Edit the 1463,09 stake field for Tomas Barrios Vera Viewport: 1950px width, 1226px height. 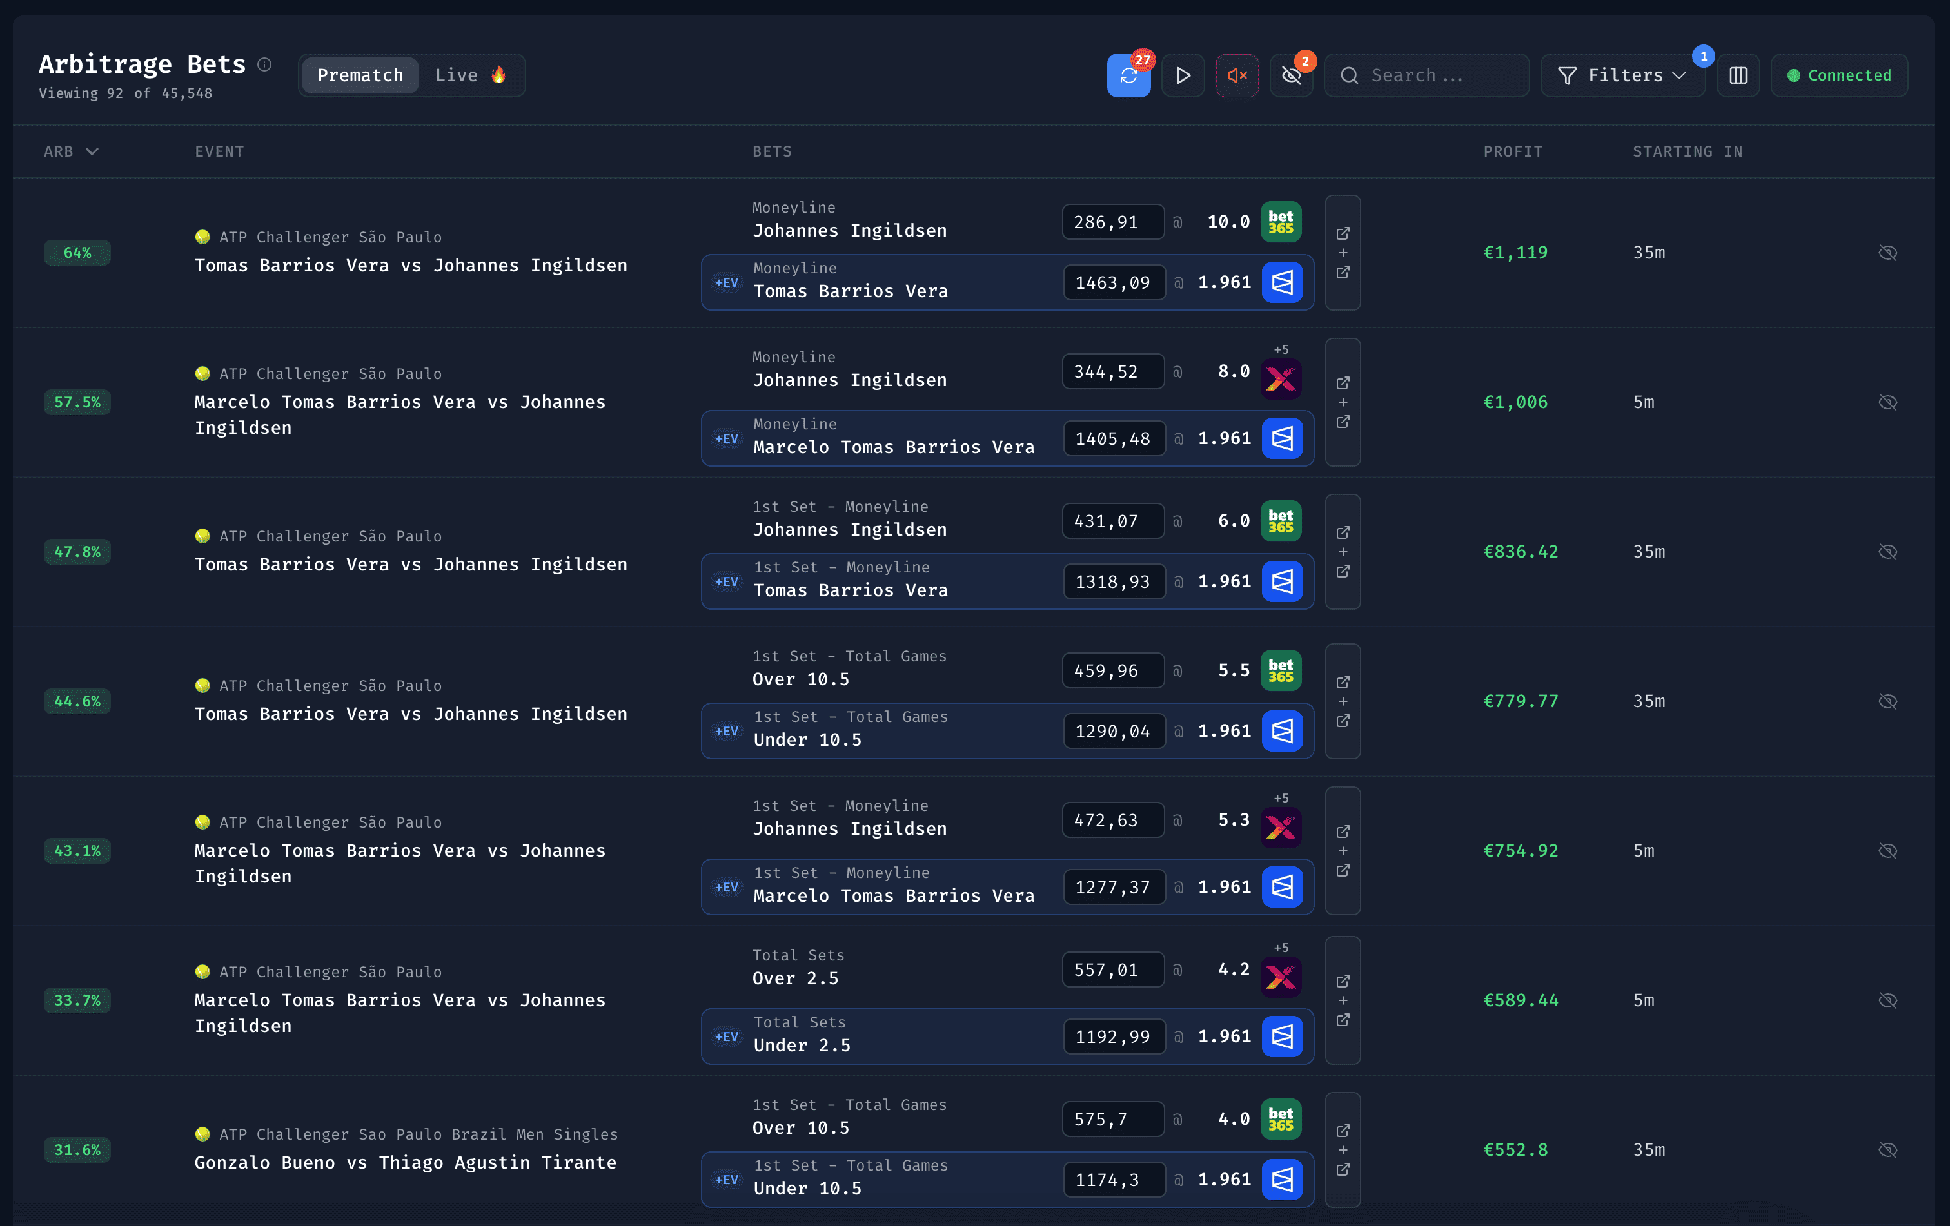[1114, 282]
